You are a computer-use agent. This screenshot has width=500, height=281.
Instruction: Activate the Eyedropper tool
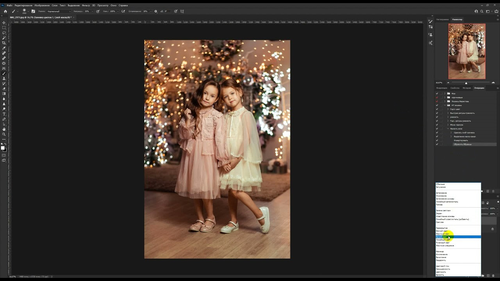coord(4,48)
